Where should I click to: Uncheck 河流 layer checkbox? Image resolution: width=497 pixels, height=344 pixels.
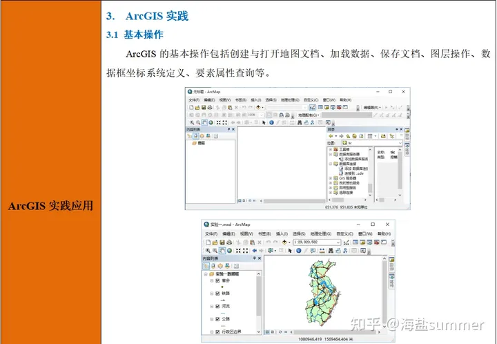tap(217, 306)
